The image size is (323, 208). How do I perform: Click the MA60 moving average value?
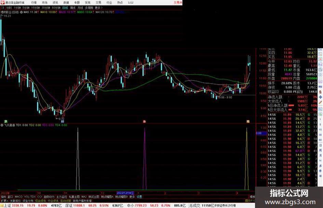click(x=85, y=12)
